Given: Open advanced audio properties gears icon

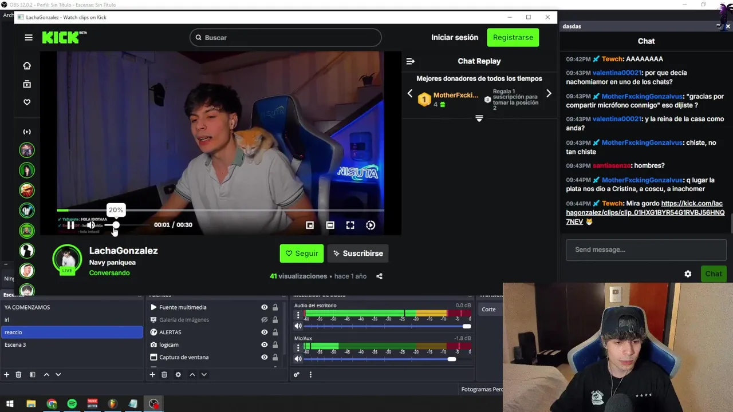Looking at the screenshot, I should coord(297,375).
